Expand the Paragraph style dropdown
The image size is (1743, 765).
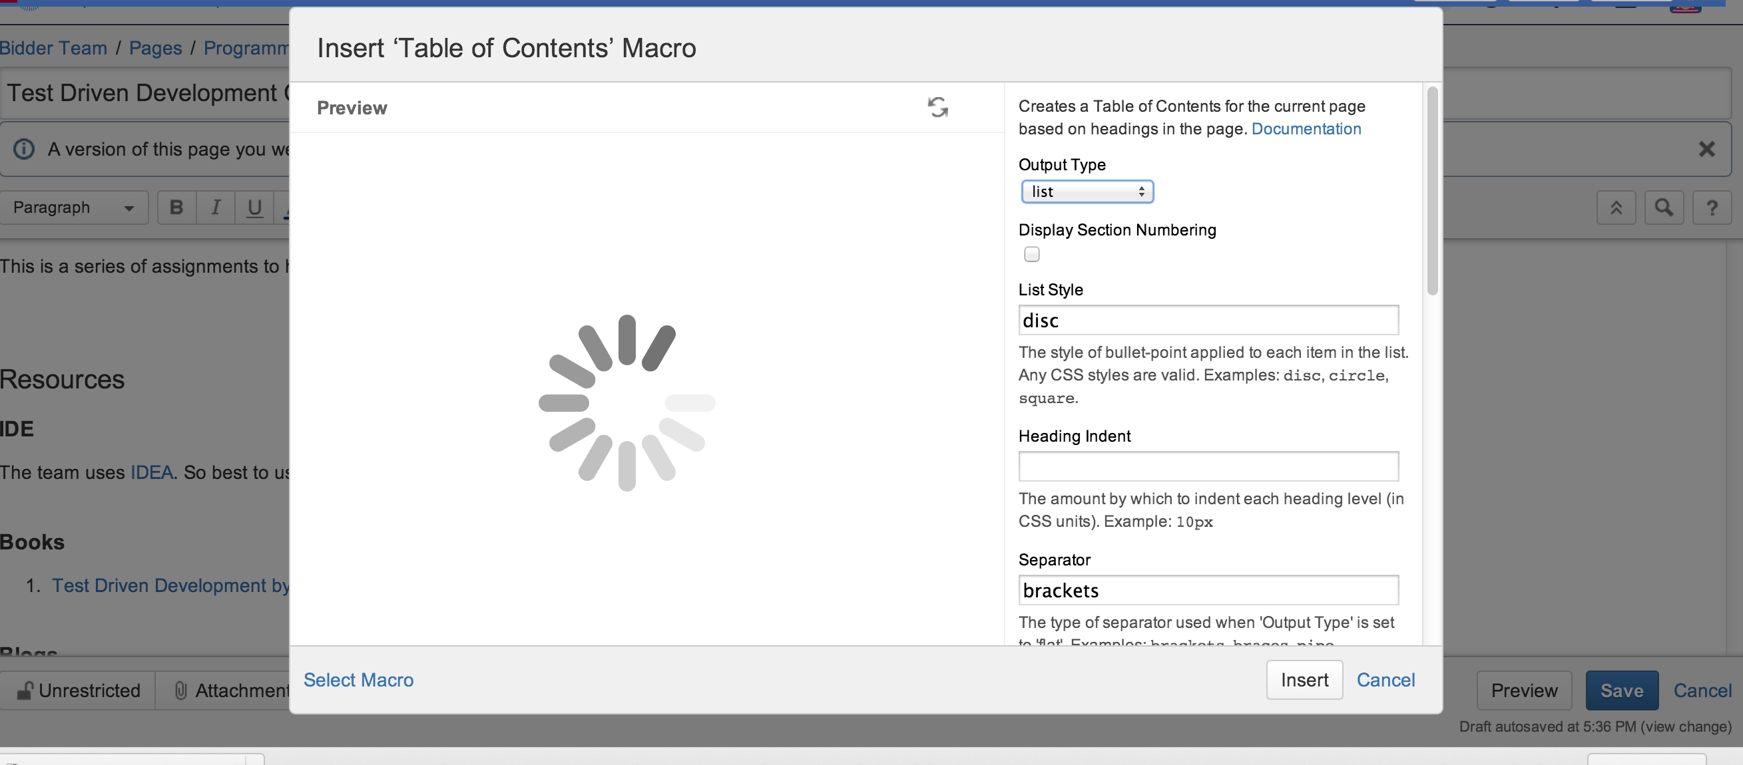coord(73,208)
